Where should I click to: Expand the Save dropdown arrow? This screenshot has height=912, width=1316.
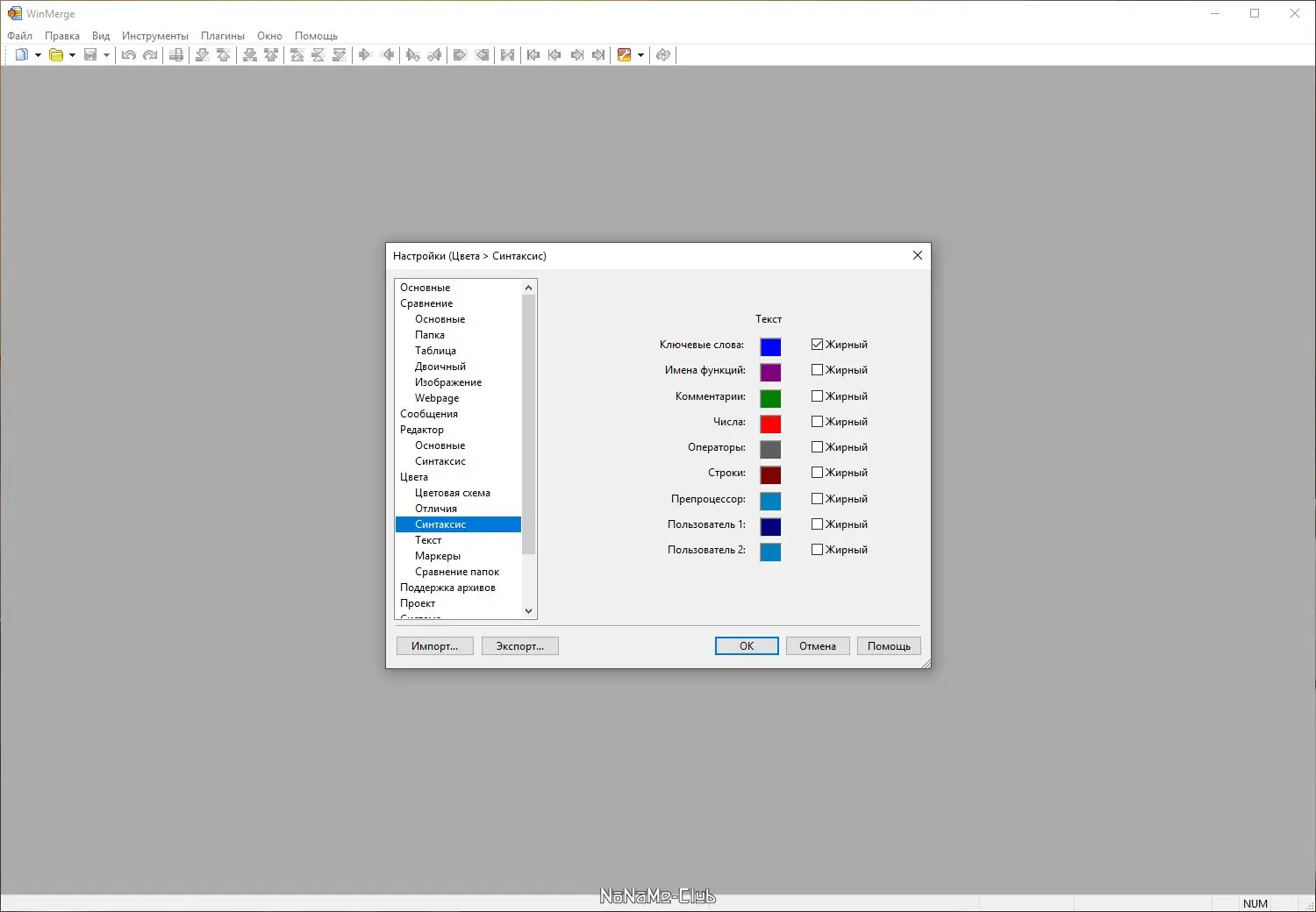pyautogui.click(x=106, y=55)
